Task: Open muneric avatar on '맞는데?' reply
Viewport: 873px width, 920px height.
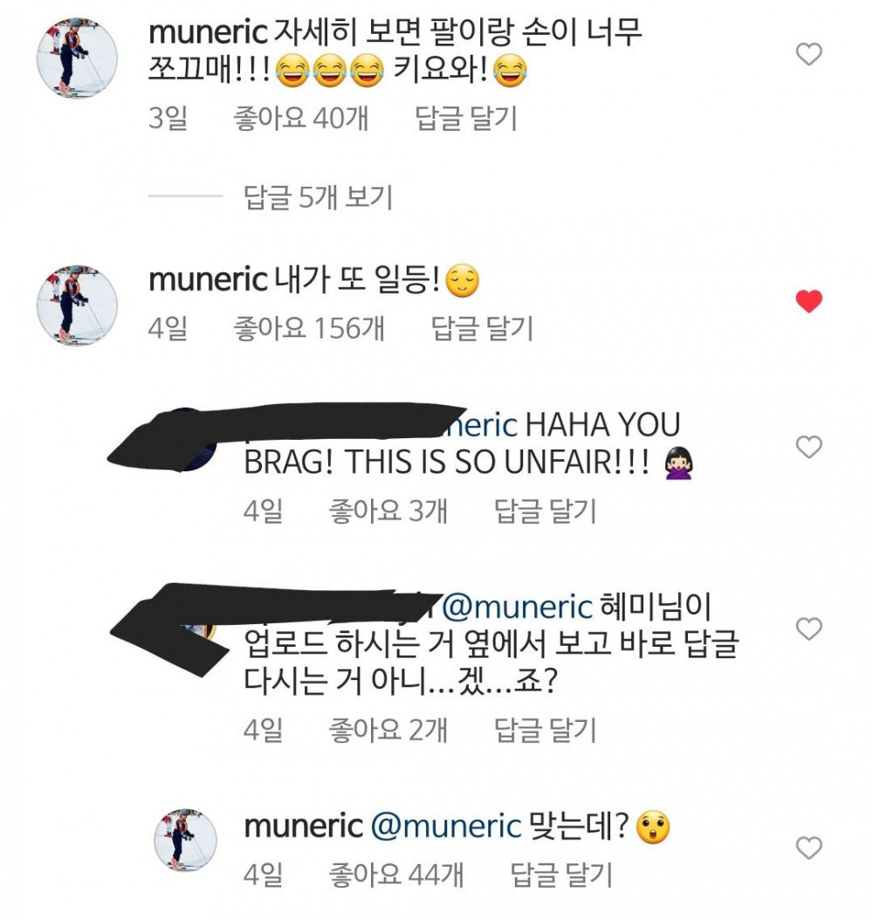Action: (185, 840)
